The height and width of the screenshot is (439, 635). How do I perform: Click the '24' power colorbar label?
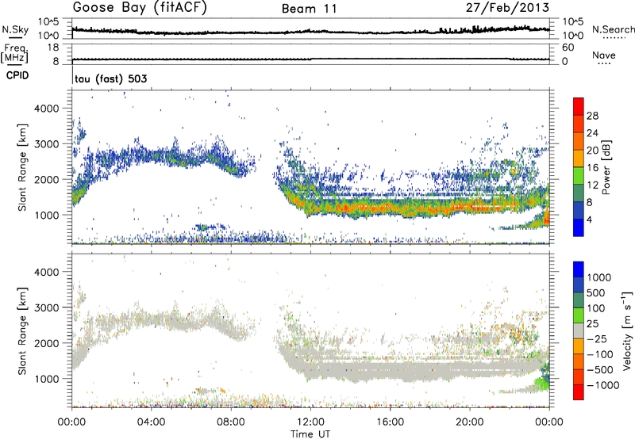(x=592, y=133)
